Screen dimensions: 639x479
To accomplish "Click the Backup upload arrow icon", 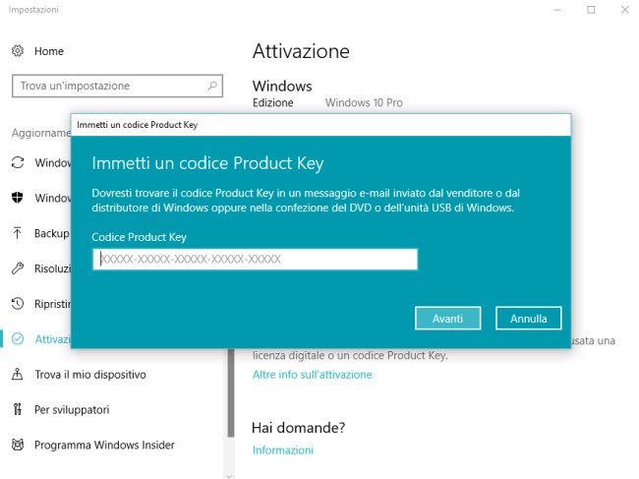I will coord(17,233).
